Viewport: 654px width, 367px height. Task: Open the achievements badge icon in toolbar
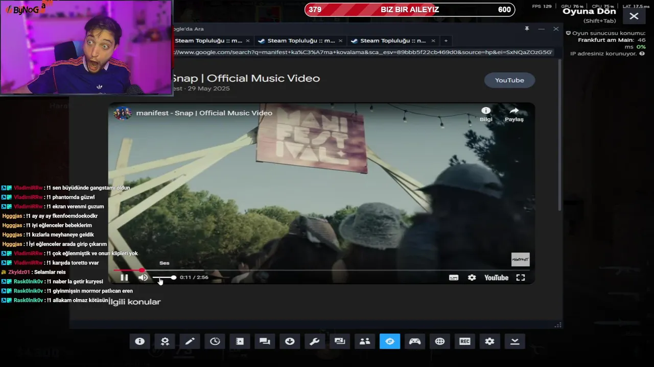click(x=165, y=342)
